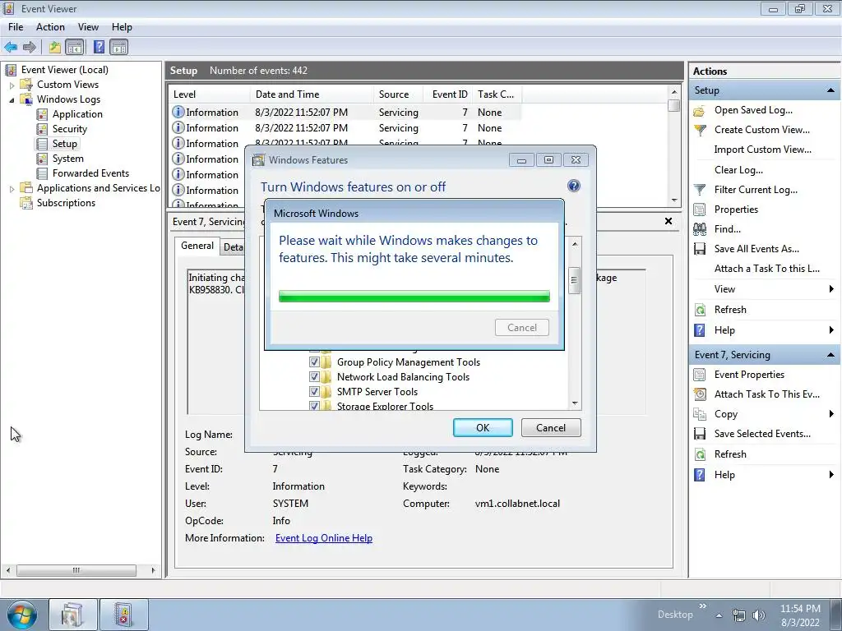This screenshot has width=842, height=631.
Task: Uncheck SMTP Server Tools checkbox
Action: coord(314,392)
